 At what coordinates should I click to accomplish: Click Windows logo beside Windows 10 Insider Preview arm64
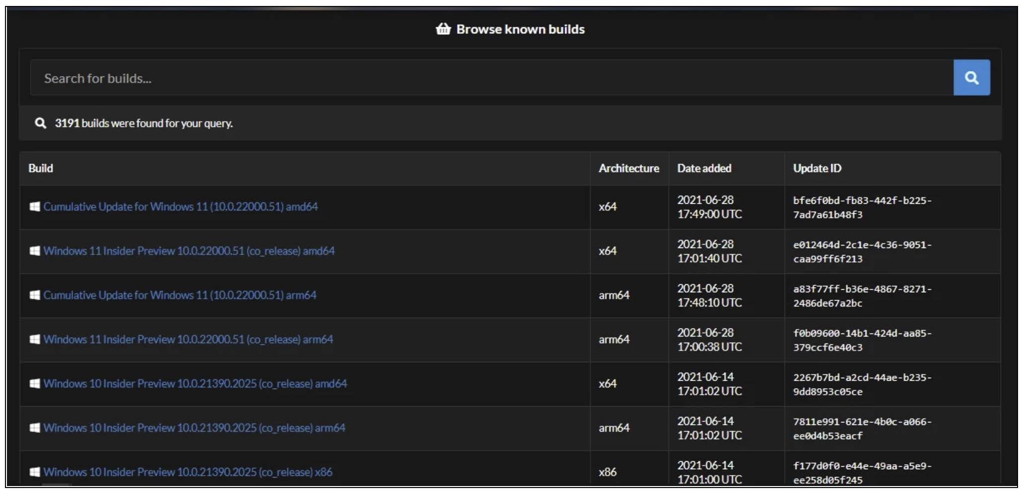tap(35, 428)
